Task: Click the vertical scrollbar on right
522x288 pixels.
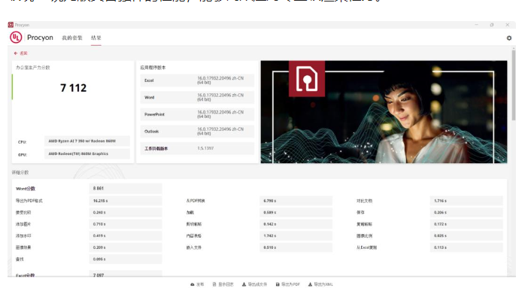Action: coord(513,86)
